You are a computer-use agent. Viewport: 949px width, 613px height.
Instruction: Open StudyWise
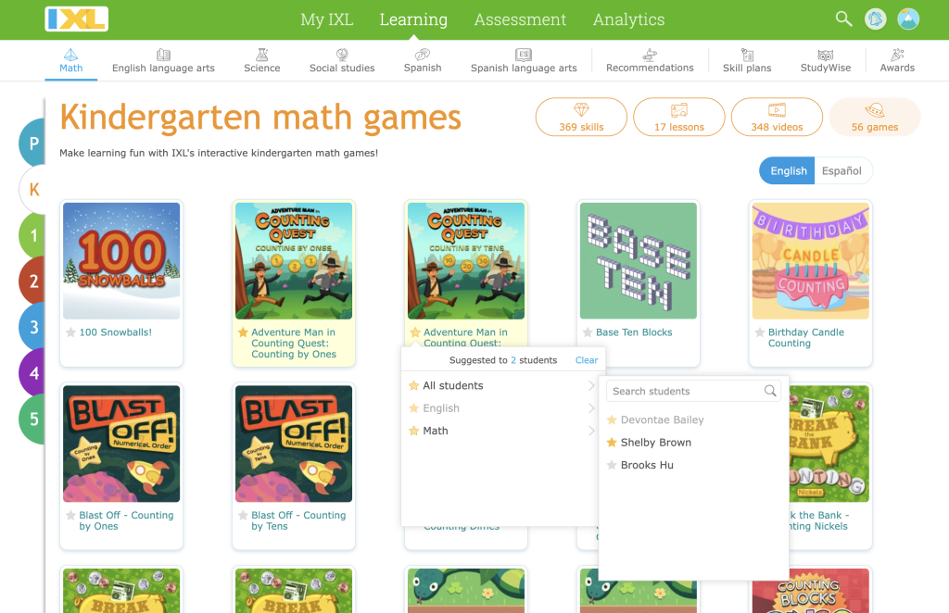click(x=826, y=60)
